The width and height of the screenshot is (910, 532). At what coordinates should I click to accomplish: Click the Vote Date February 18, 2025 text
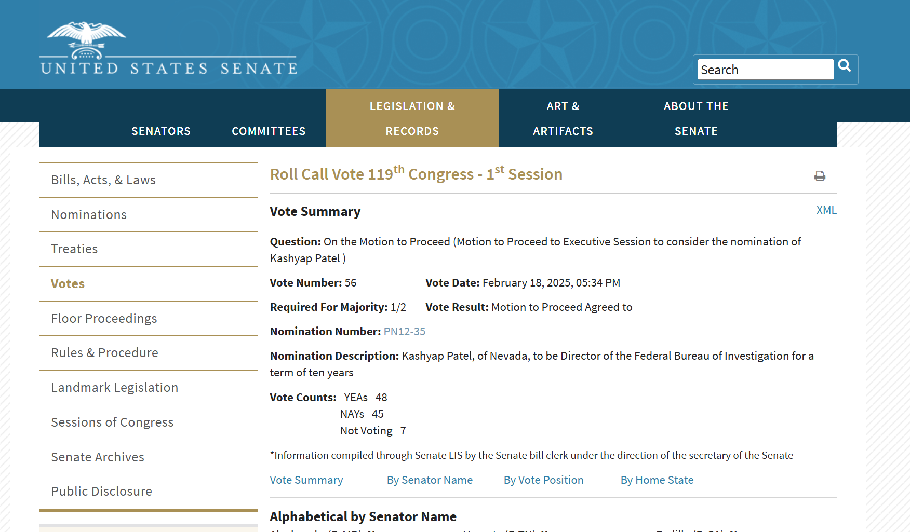coord(523,283)
